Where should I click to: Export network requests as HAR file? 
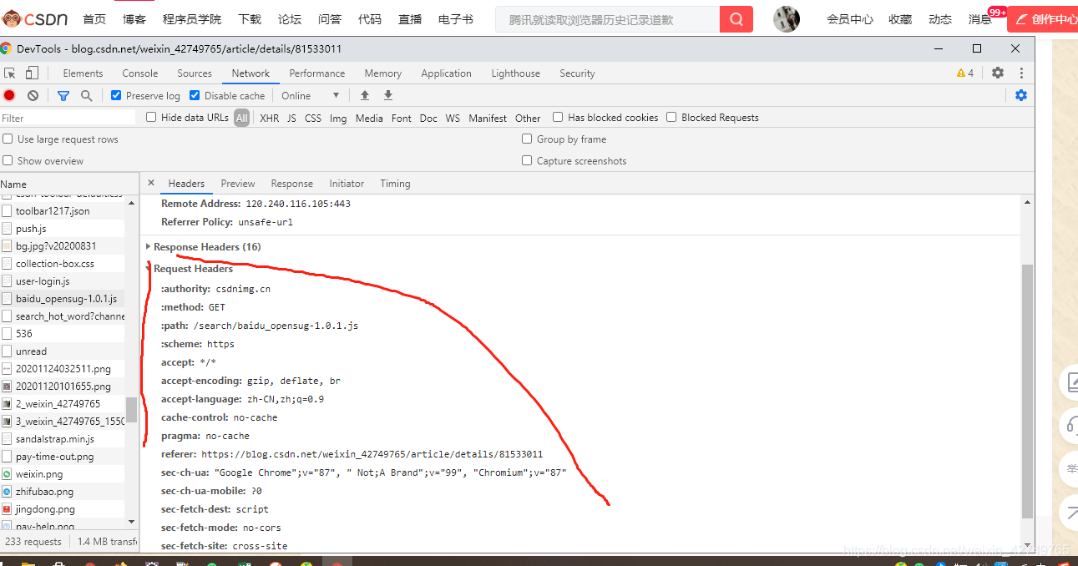(387, 95)
